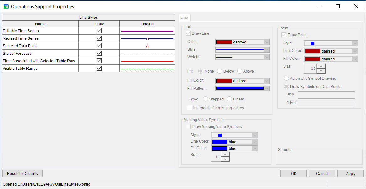Select the Editable Time Series purple line sample
The height and width of the screenshot is (189, 366).
tap(147, 31)
